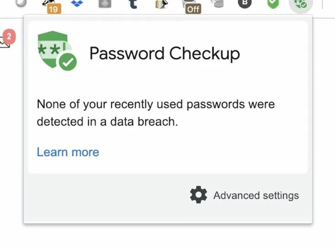Click the Dropbox extension icon
This screenshot has width=335, height=247.
[77, 4]
